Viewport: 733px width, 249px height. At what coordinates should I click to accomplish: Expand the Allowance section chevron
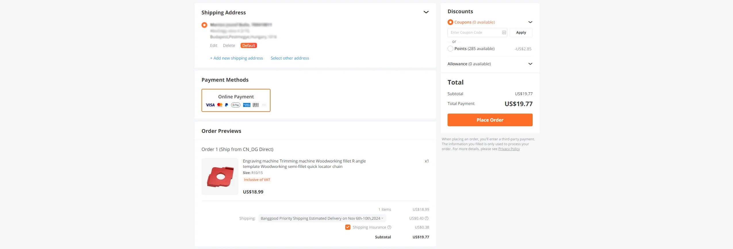[530, 64]
